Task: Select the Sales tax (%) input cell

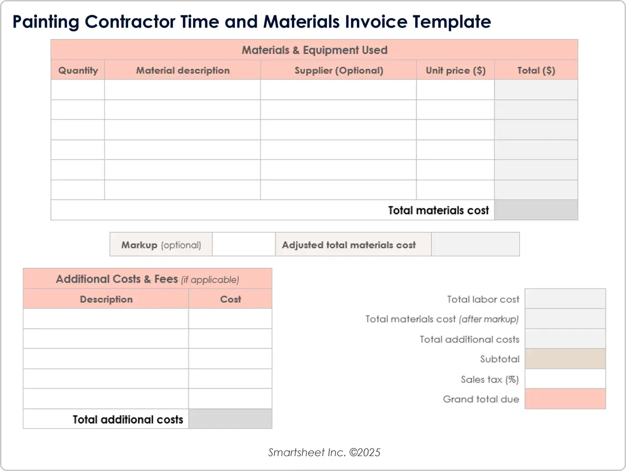Action: tap(565, 379)
